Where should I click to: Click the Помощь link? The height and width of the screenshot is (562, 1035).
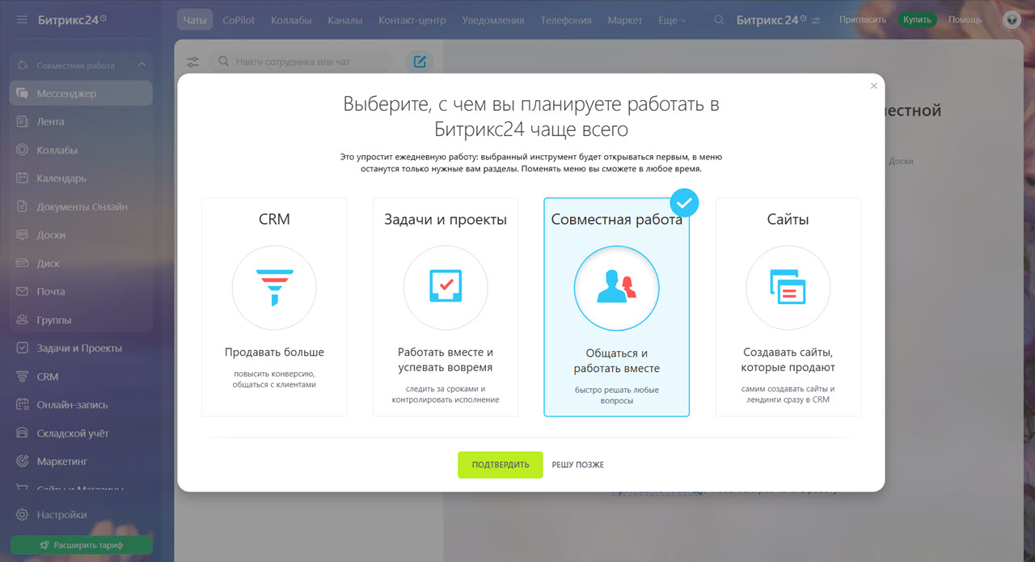[x=965, y=20]
